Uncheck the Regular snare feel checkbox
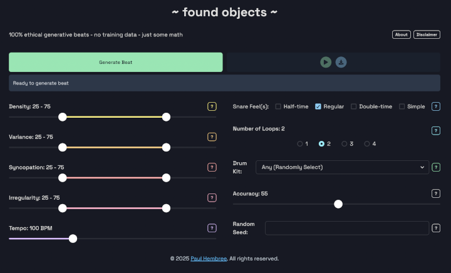This screenshot has height=273, width=451. coord(318,106)
